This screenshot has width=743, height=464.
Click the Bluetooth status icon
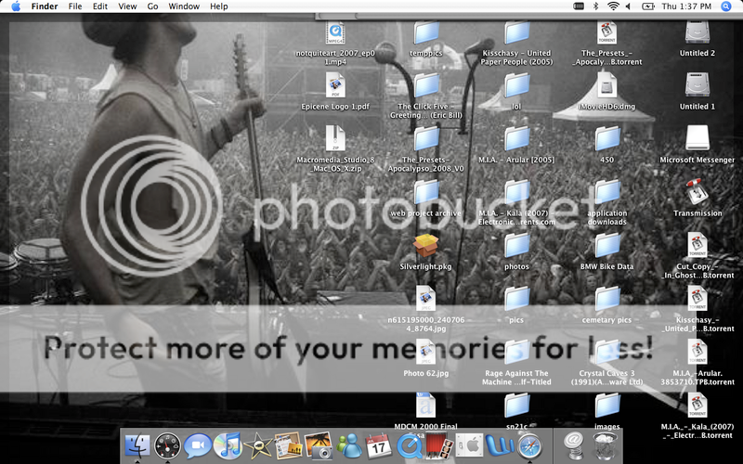596,6
